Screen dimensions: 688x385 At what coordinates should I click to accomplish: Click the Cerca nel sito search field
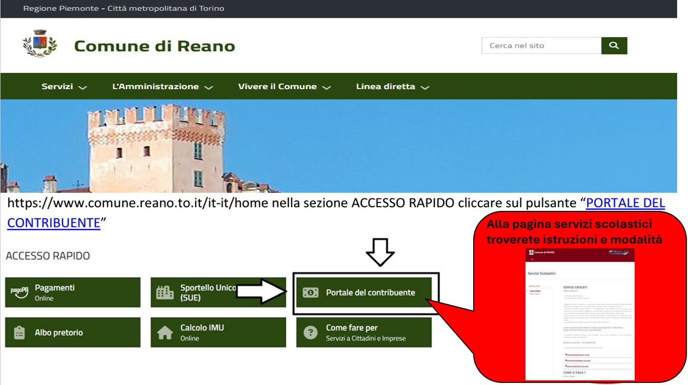coord(541,46)
